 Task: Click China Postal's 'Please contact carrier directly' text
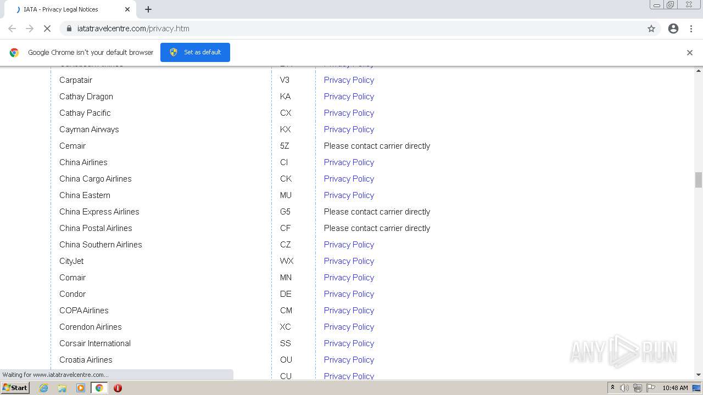[377, 228]
